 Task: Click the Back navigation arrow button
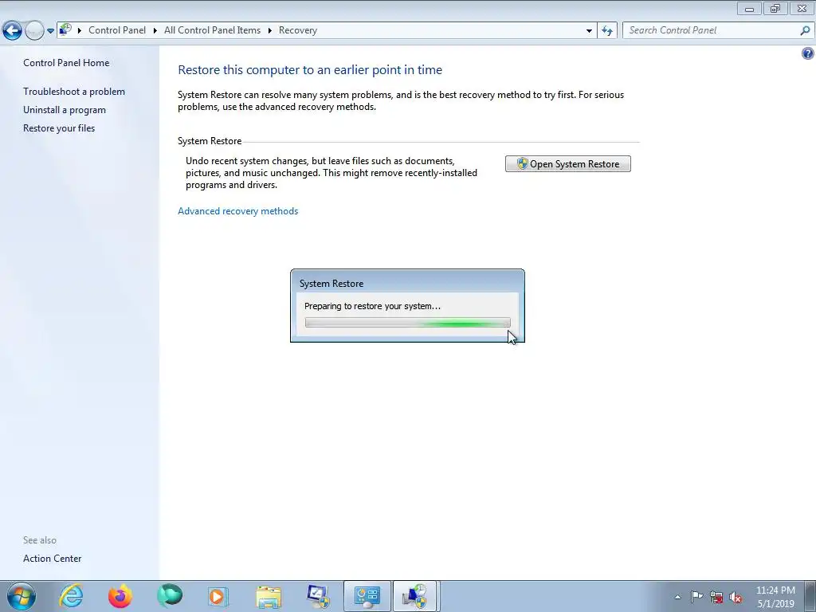(12, 31)
